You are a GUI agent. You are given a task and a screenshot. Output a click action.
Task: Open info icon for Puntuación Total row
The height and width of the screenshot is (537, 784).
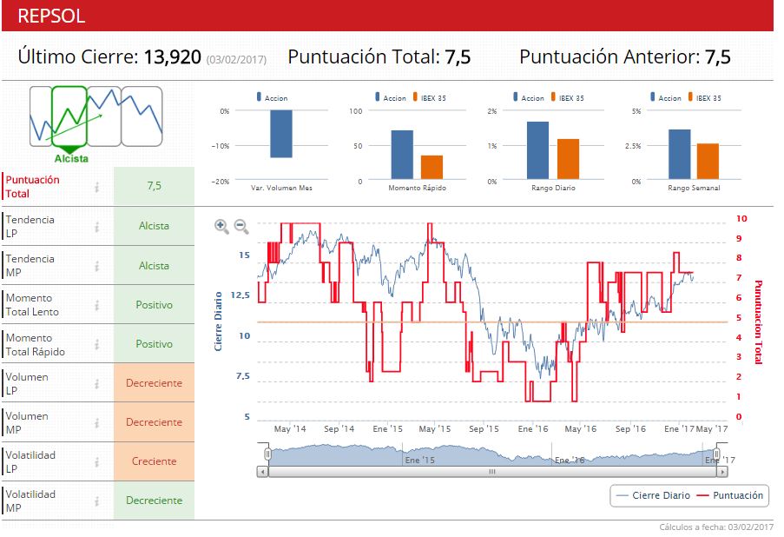click(x=97, y=187)
